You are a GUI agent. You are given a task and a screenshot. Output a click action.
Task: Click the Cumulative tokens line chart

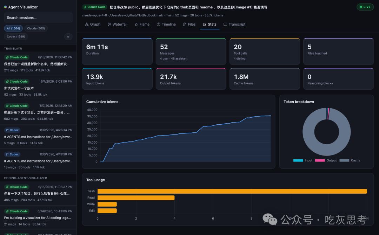(185, 136)
